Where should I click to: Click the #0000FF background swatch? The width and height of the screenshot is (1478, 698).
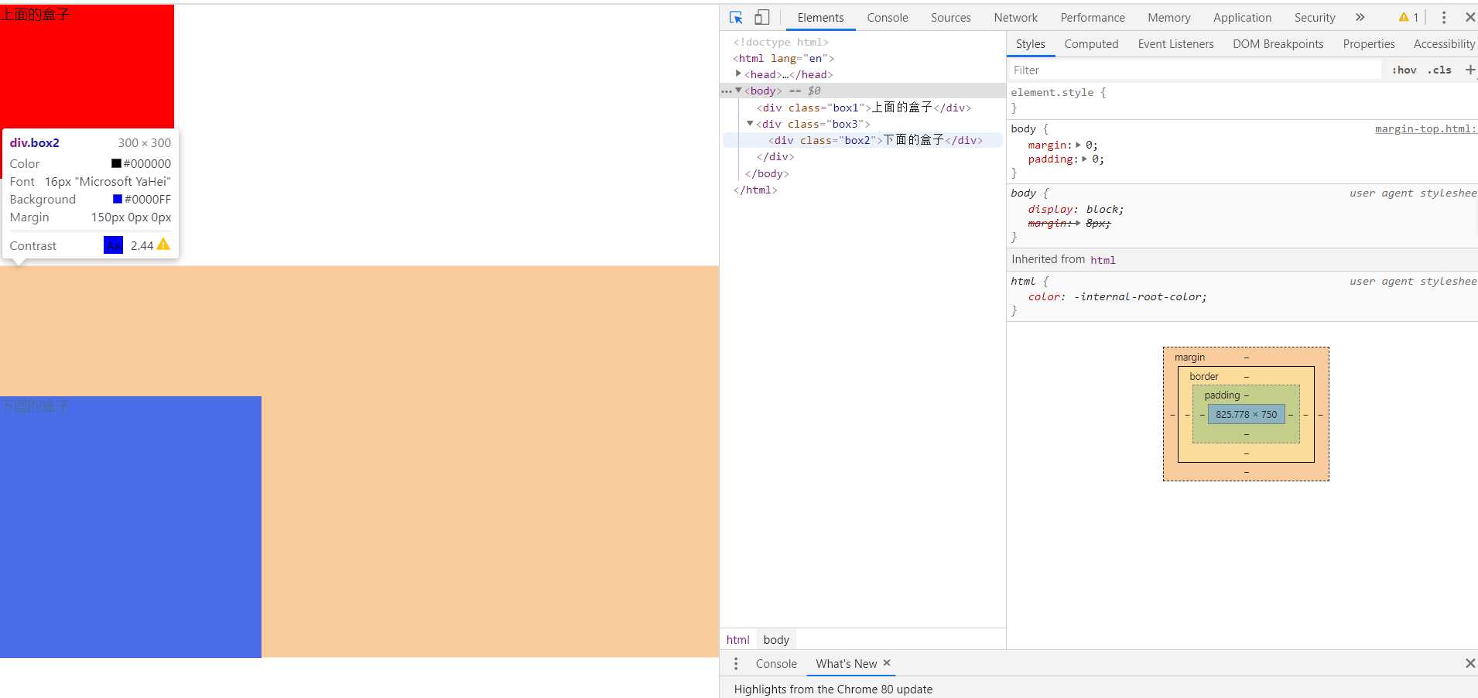118,199
